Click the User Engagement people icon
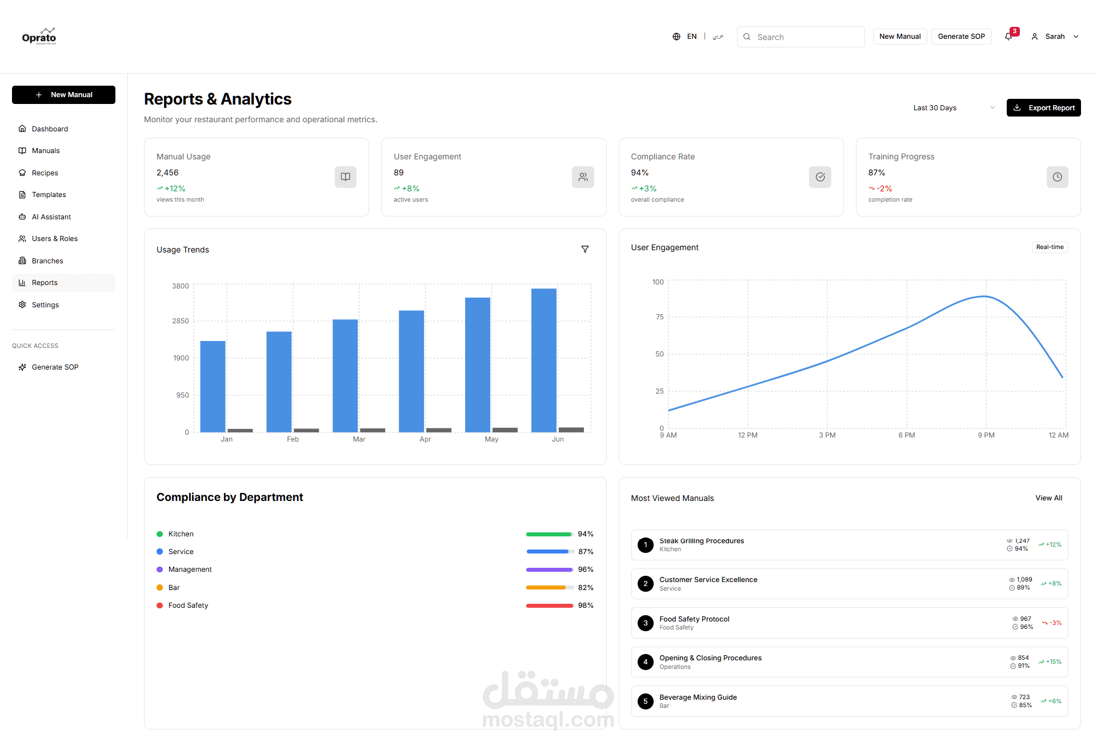 pyautogui.click(x=582, y=177)
